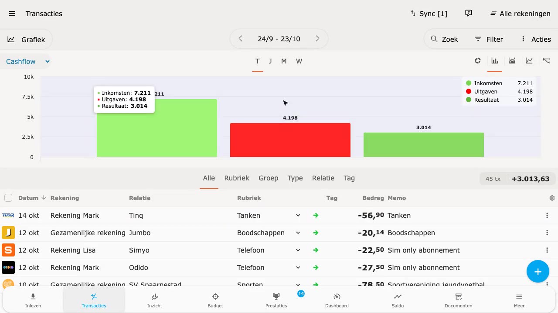Image resolution: width=558 pixels, height=313 pixels.
Task: Open the Zoek search button
Action: click(x=444, y=39)
